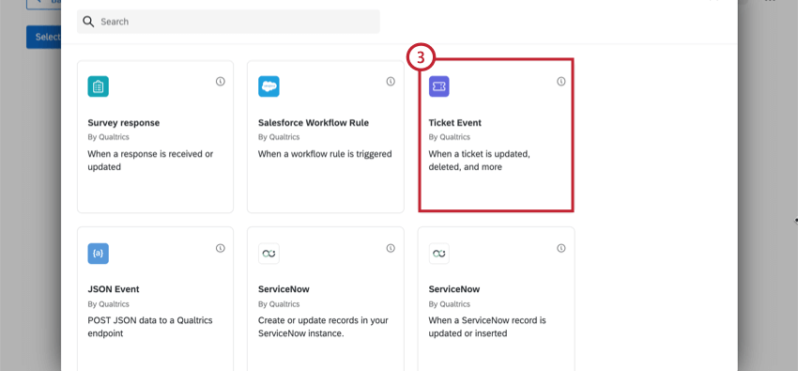Screen dimensions: 798x371
Task: Choose the JSON Event card title
Action: tap(114, 289)
